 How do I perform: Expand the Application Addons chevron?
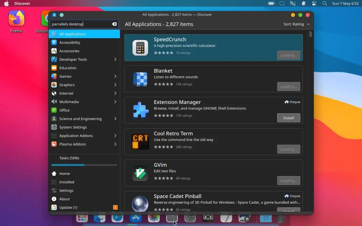point(115,136)
